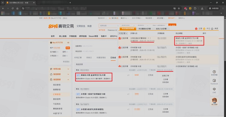Viewport: 226px width, 117px height.
Task: Switch to 所有訂單 orders tab
Action: coord(78,58)
